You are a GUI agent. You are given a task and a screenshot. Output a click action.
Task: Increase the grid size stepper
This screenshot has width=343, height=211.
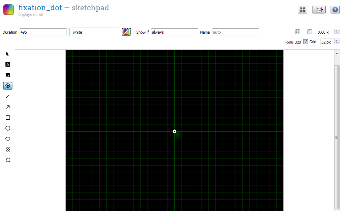(337, 40)
